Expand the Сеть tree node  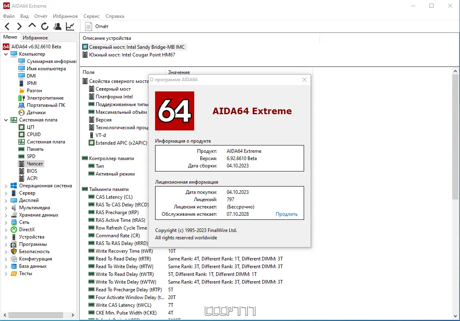(6, 223)
